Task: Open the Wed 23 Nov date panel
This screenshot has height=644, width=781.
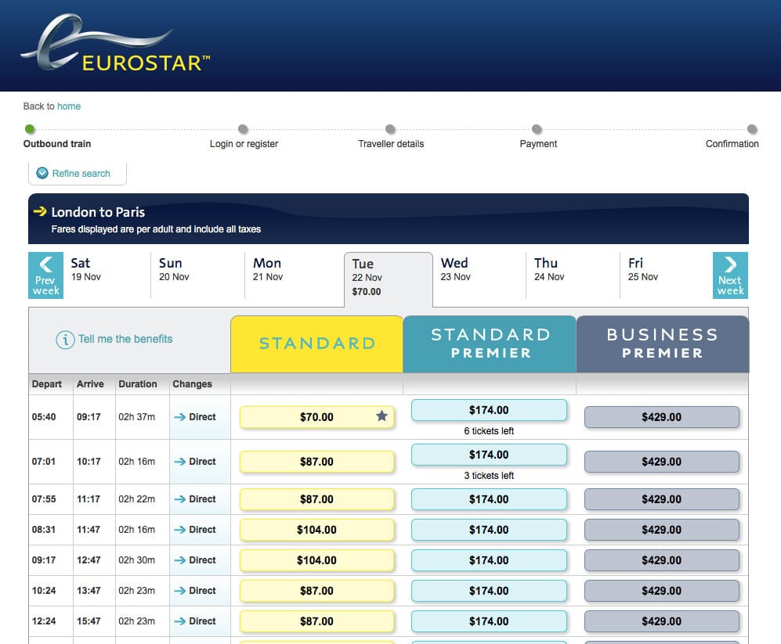Action: tap(455, 269)
